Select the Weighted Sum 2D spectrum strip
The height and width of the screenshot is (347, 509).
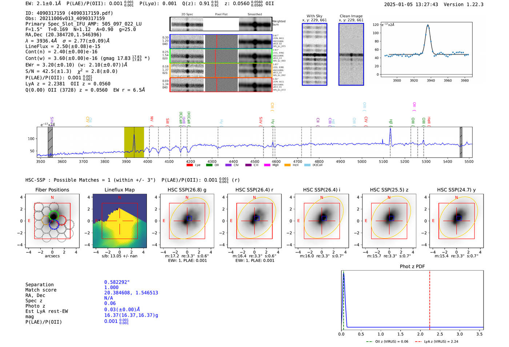click(221, 24)
